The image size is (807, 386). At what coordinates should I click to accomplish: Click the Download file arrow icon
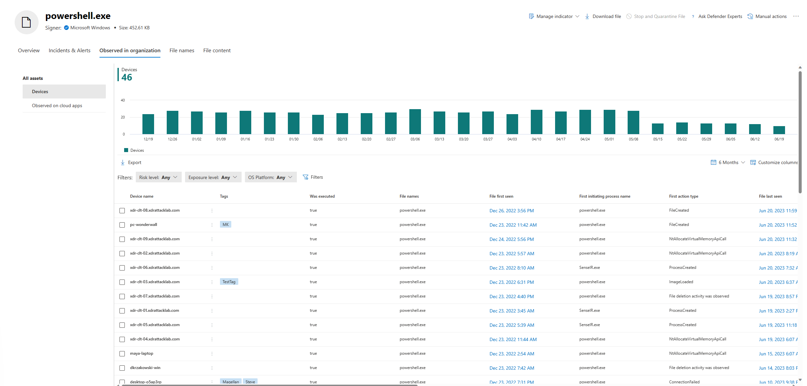tap(587, 16)
